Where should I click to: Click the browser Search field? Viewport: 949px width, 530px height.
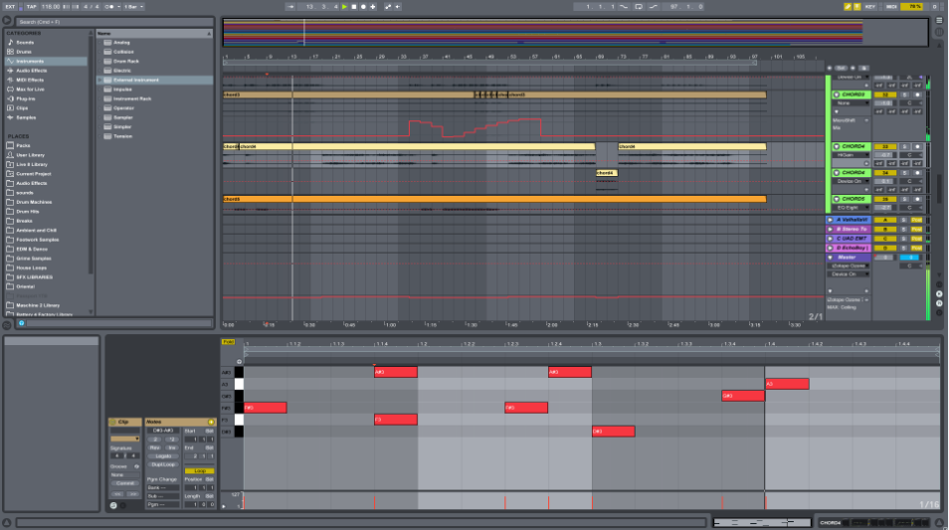113,22
